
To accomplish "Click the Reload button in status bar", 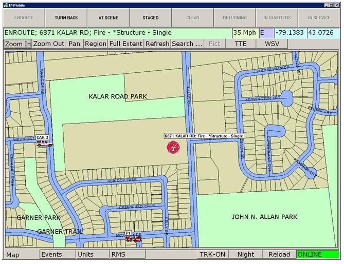I will [279, 254].
